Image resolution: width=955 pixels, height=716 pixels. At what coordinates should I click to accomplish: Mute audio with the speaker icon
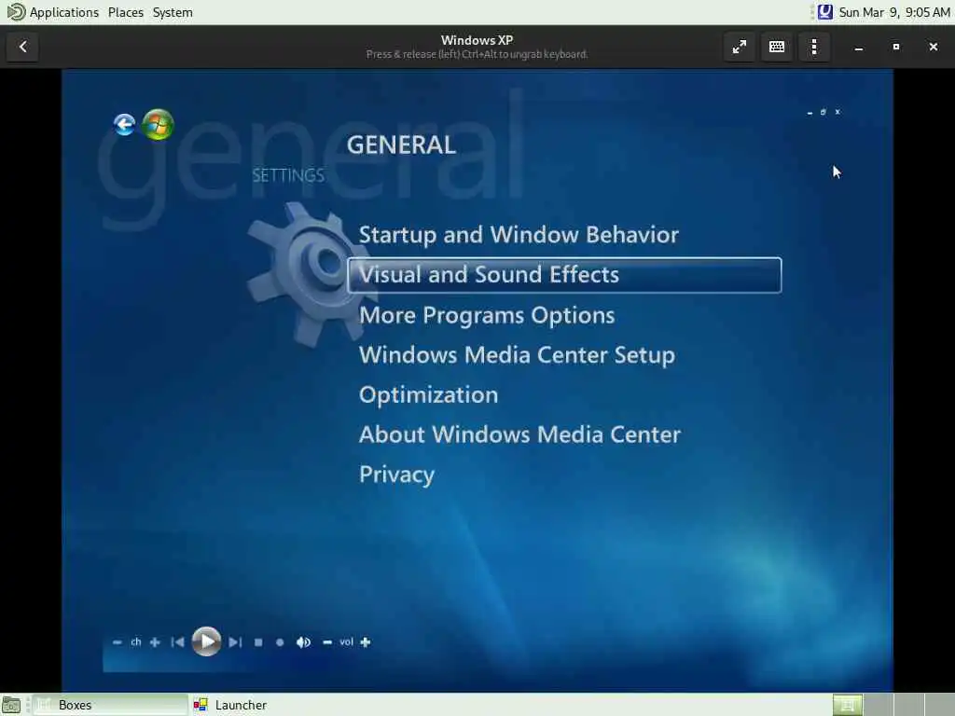click(303, 642)
